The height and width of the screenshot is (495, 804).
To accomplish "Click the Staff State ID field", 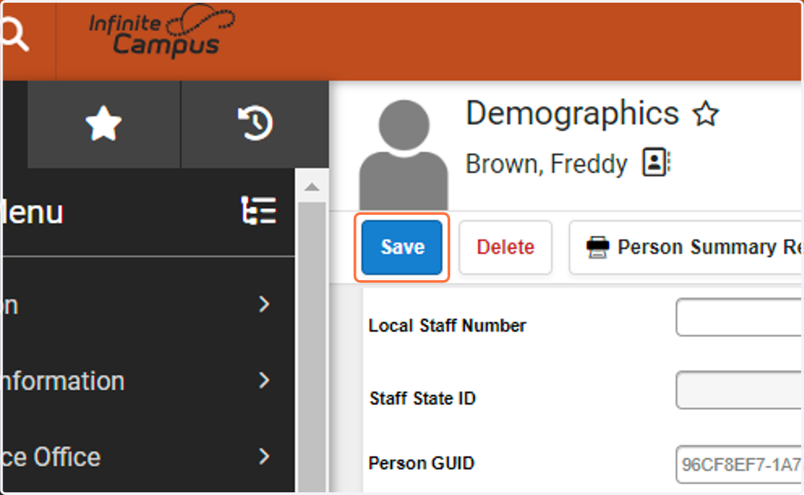I will pos(740,390).
